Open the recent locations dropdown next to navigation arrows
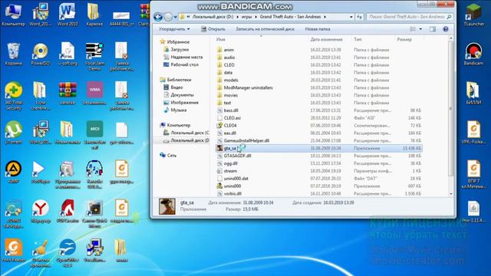 click(x=176, y=17)
